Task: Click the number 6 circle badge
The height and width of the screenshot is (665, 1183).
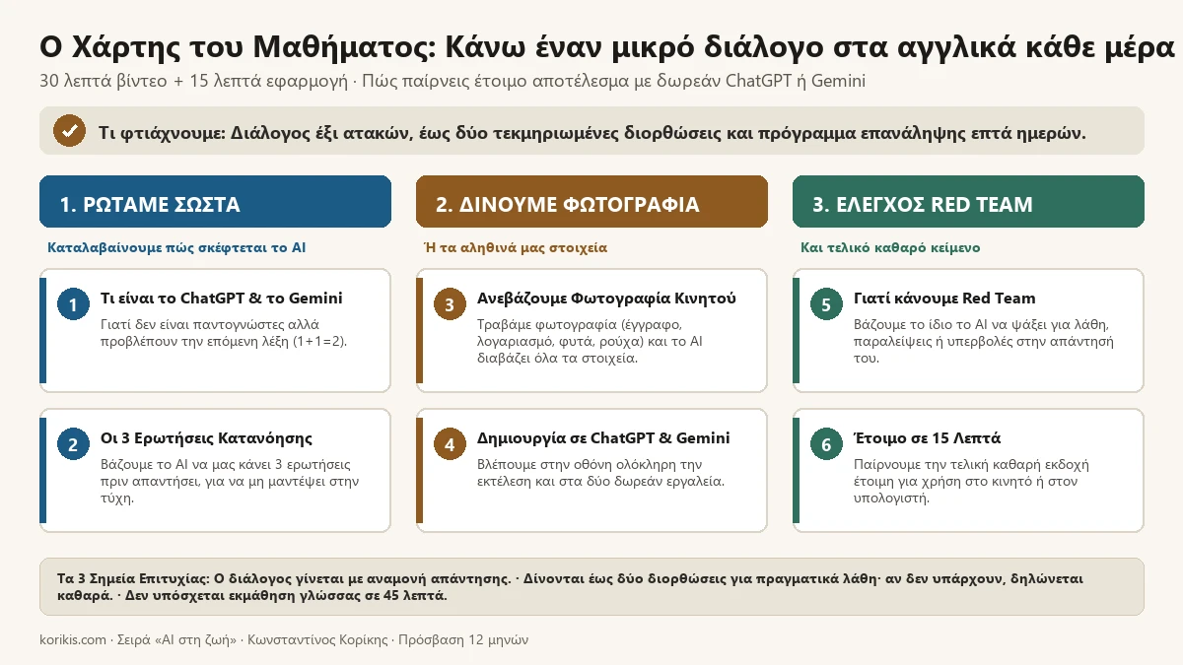Action: click(x=826, y=444)
